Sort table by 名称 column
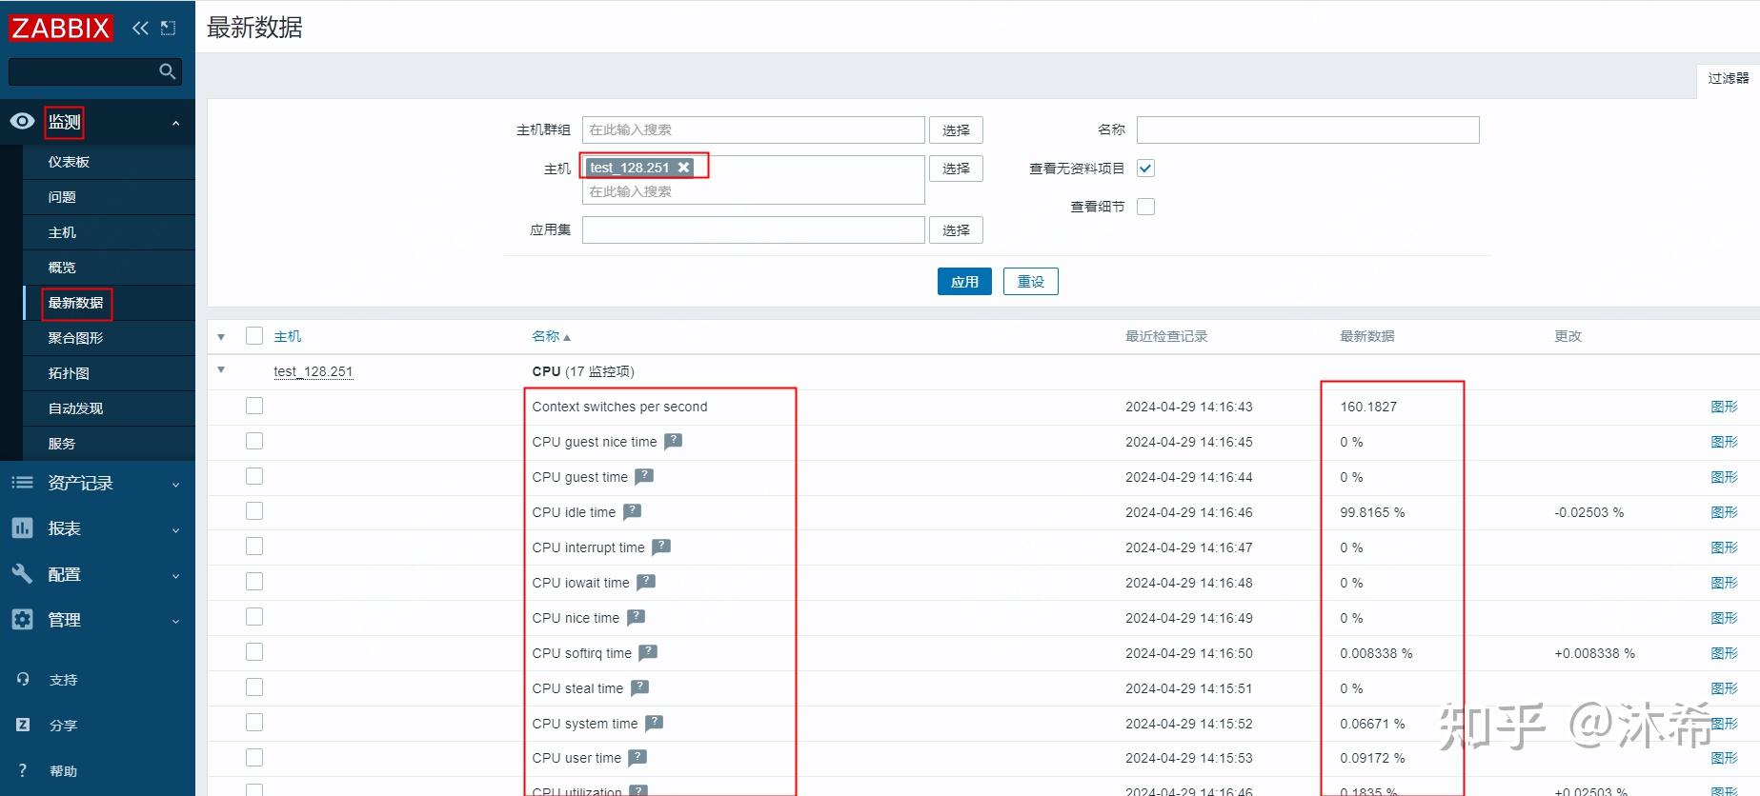Viewport: 1760px width, 796px height. click(x=551, y=336)
